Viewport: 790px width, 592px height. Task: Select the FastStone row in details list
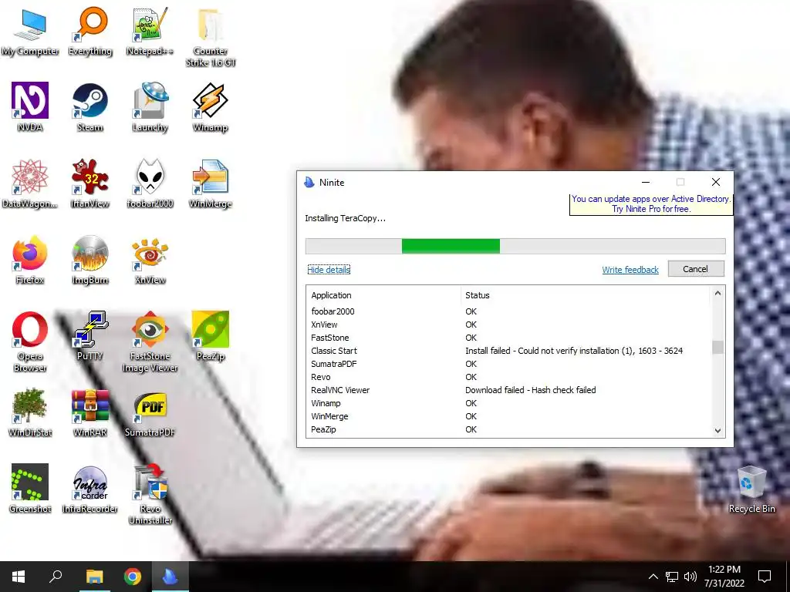509,338
